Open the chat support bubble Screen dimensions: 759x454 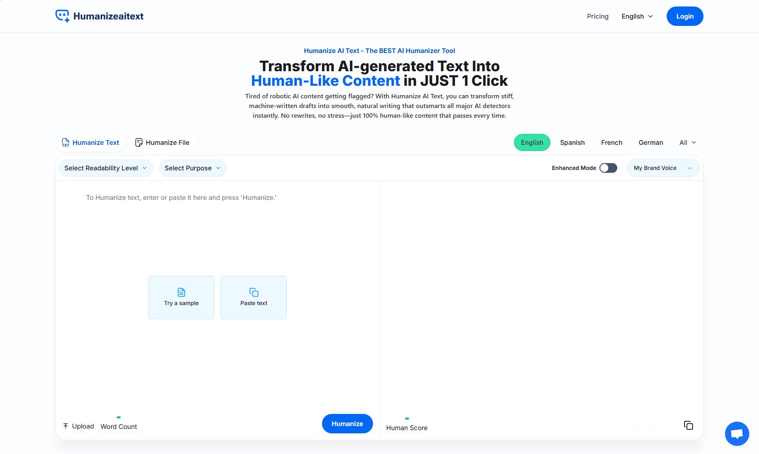(737, 434)
